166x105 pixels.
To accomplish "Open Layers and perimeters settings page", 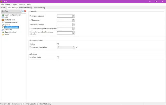I will [x=13, y=15].
